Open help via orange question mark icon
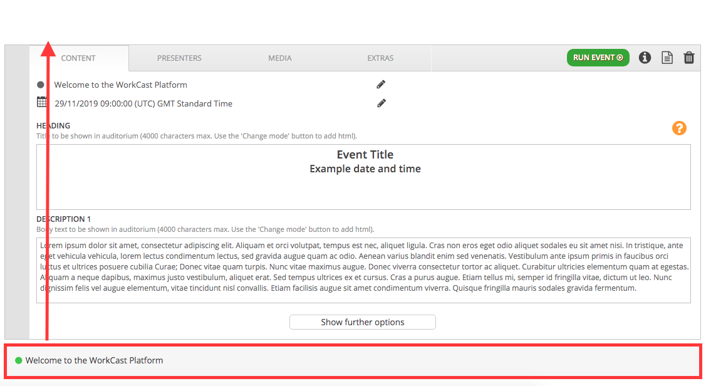The image size is (706, 386). (679, 128)
